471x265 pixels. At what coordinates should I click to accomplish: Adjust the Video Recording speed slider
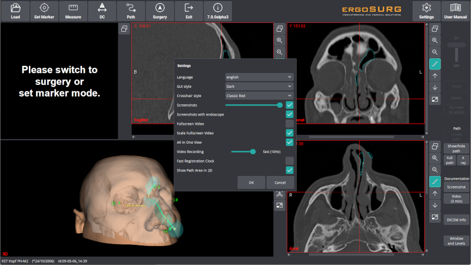(x=253, y=151)
